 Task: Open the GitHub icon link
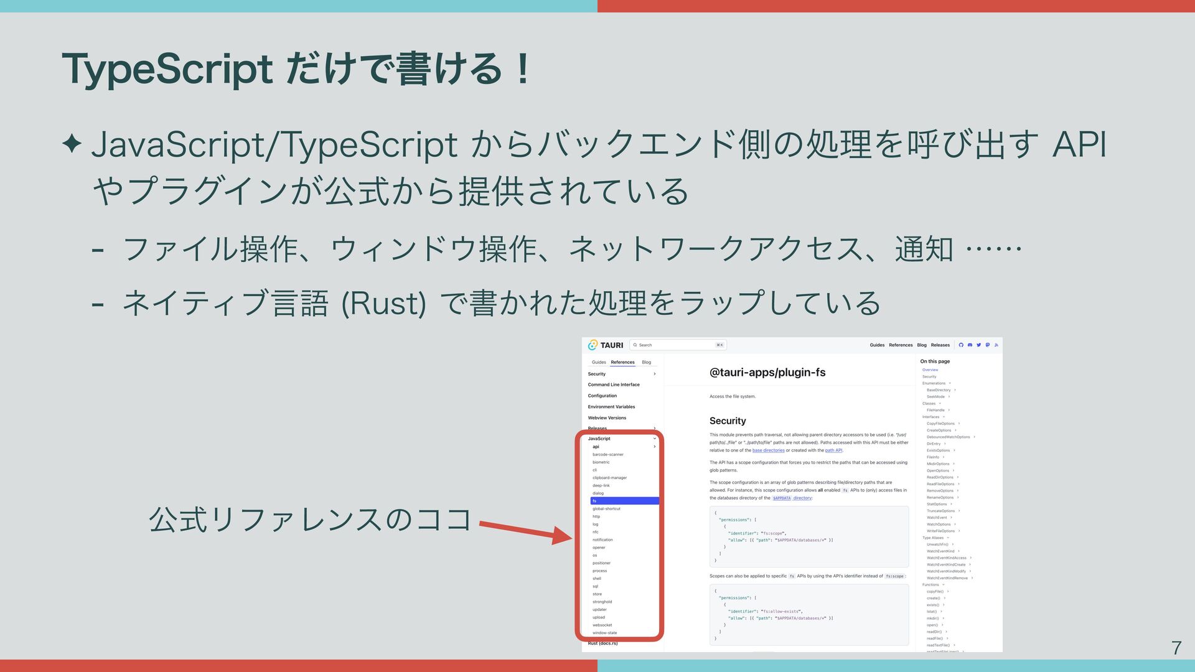point(961,345)
